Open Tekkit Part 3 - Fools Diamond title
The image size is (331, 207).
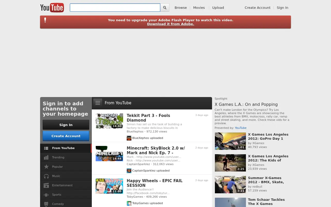(148, 118)
